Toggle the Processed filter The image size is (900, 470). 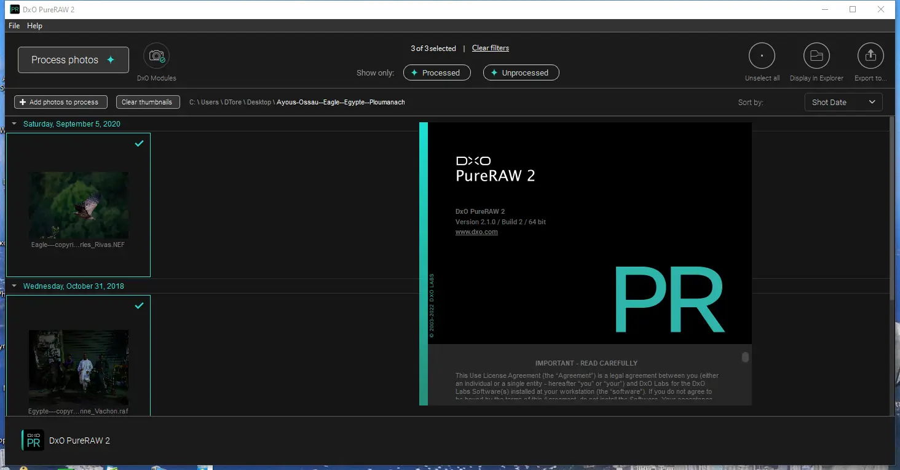pos(436,72)
